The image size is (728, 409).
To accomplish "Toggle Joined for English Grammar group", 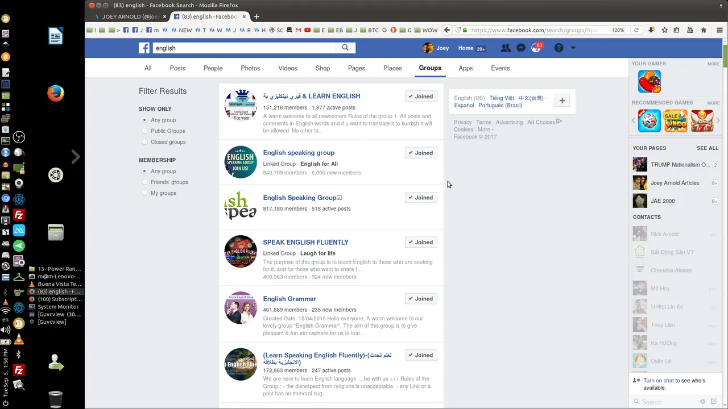I will [421, 299].
